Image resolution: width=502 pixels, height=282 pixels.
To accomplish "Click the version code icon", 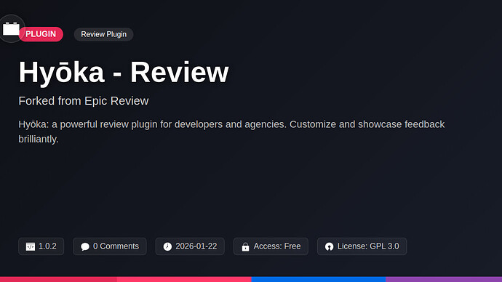I will (31, 246).
